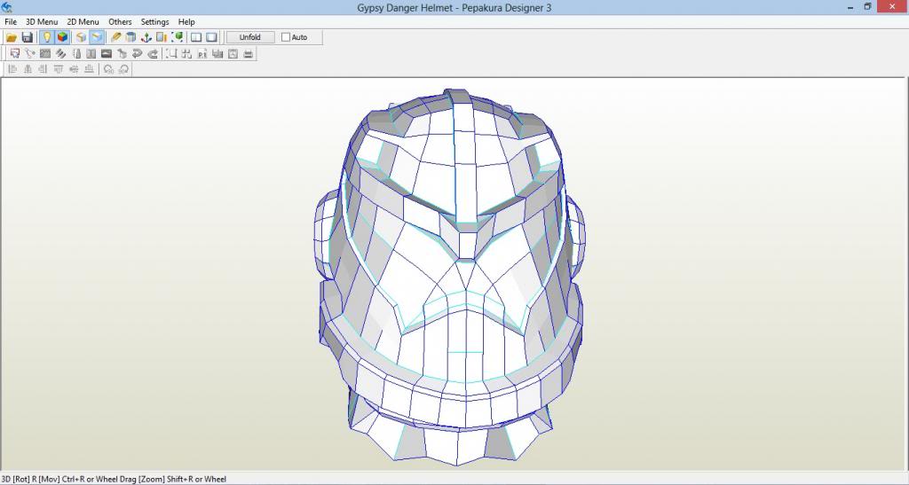Click the edit flaps tool icon
Screen dimensions: 909x485
(x=76, y=54)
